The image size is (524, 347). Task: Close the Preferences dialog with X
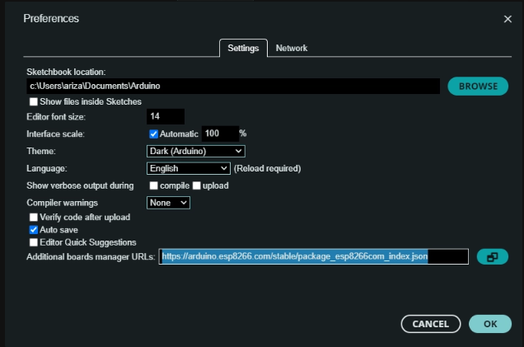point(508,19)
